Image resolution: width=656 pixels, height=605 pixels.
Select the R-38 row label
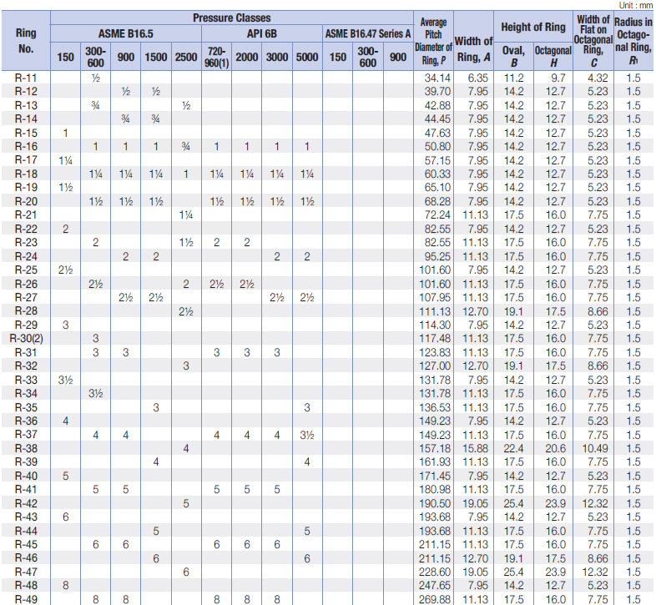click(26, 448)
